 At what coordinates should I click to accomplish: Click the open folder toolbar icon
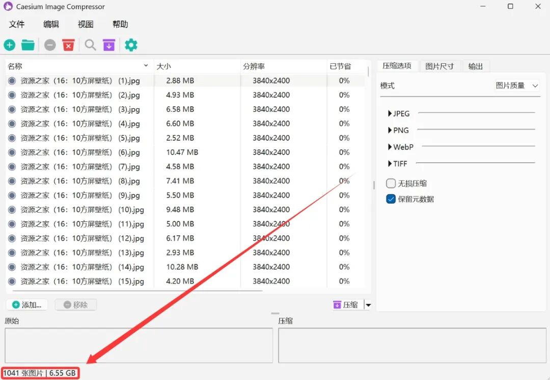tap(28, 45)
